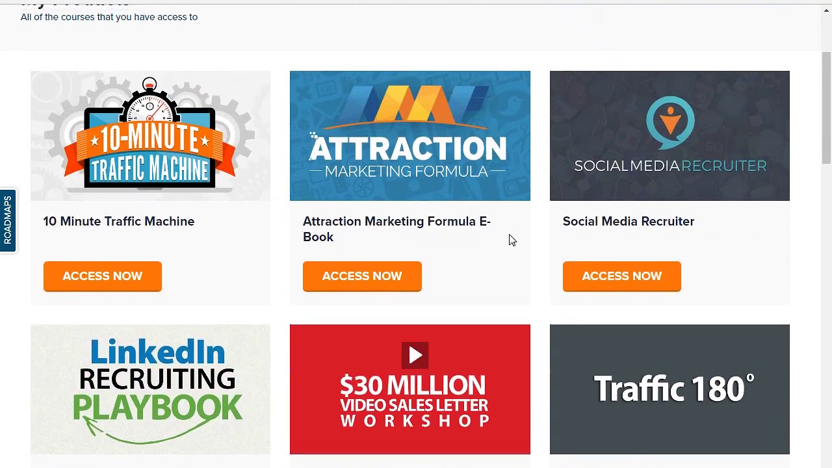Open the LinkedIn Recruiting Playbook thumbnail
The image size is (832, 468).
click(x=150, y=389)
